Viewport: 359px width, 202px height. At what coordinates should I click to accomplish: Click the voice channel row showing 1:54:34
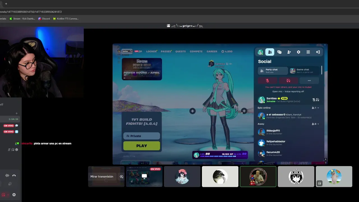tap(10, 119)
